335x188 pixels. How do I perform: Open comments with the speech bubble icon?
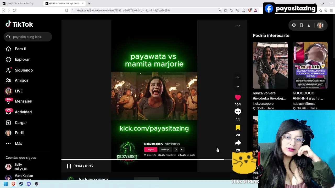tap(238, 112)
